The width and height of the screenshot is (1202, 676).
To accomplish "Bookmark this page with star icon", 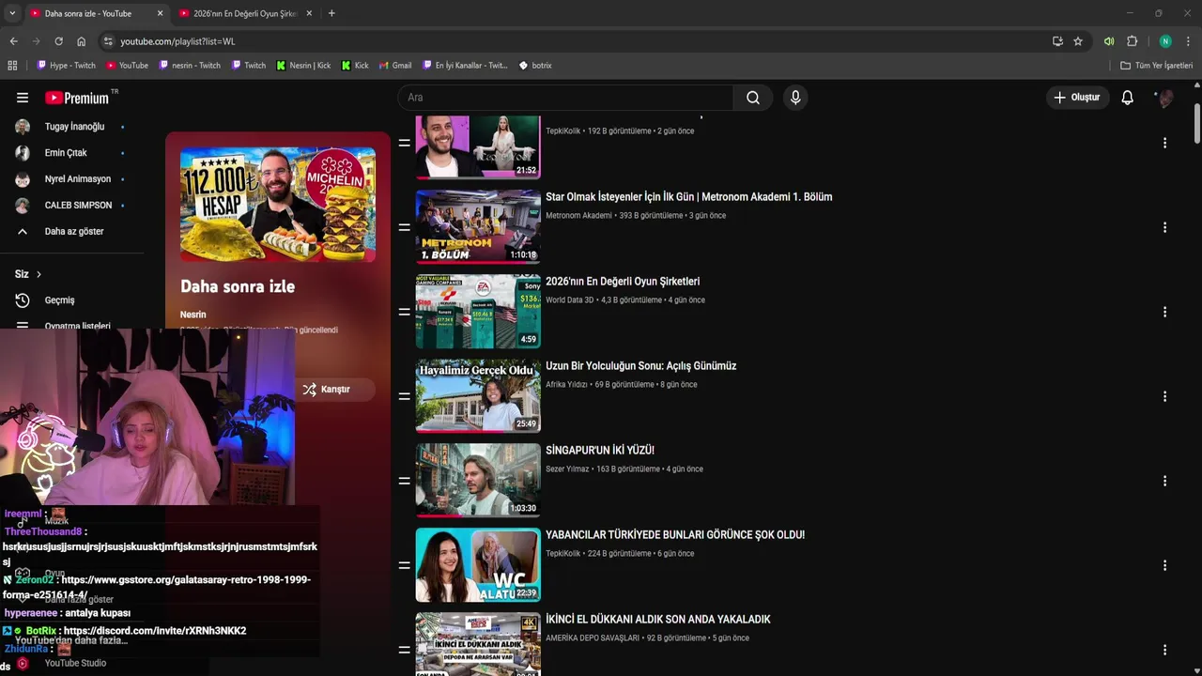I will (1078, 41).
